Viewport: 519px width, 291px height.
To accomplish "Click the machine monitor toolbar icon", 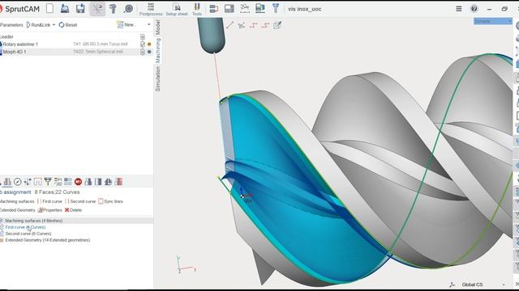I will 260,9.
